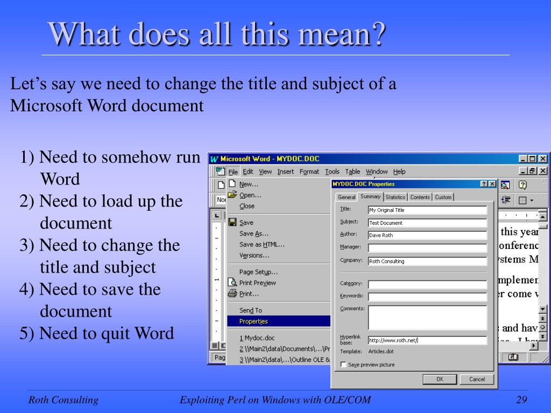This screenshot has height=413, width=551.
Task: Click the Next page double-arrow button
Action: tap(542, 337)
